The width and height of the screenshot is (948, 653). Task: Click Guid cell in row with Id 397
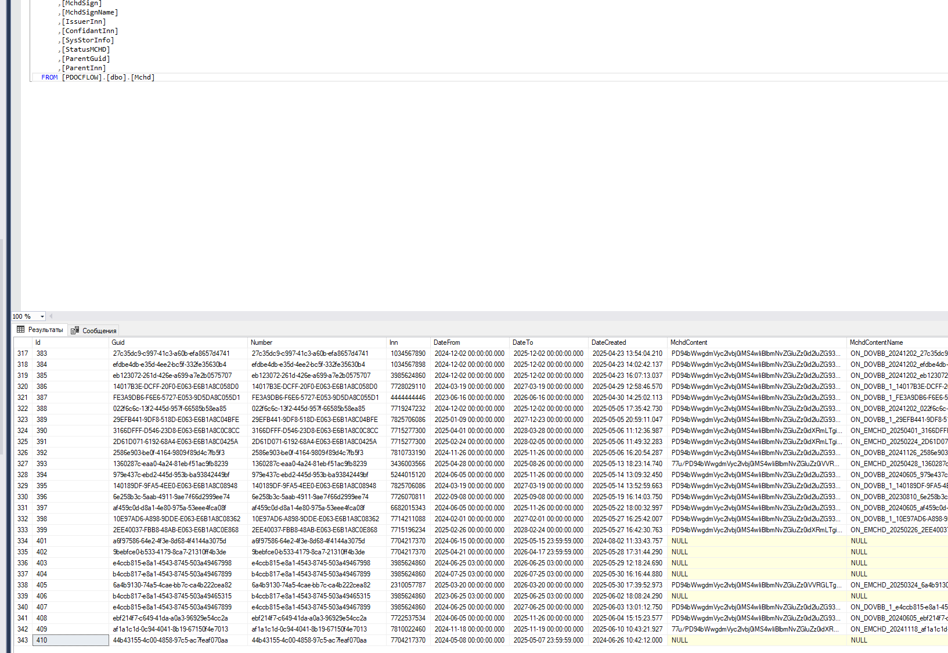pyautogui.click(x=179, y=508)
